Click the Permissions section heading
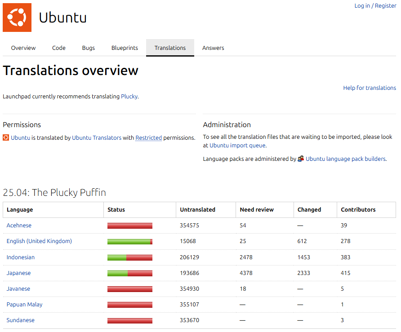Image resolution: width=401 pixels, height=332 pixels. (22, 125)
